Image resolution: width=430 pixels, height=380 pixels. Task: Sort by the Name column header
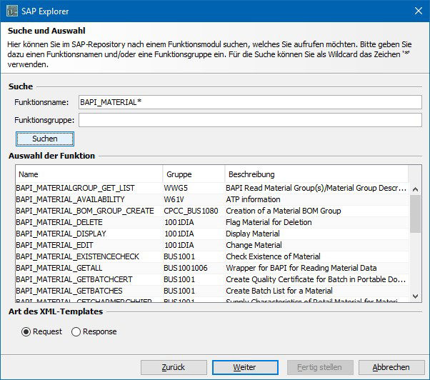coord(89,174)
